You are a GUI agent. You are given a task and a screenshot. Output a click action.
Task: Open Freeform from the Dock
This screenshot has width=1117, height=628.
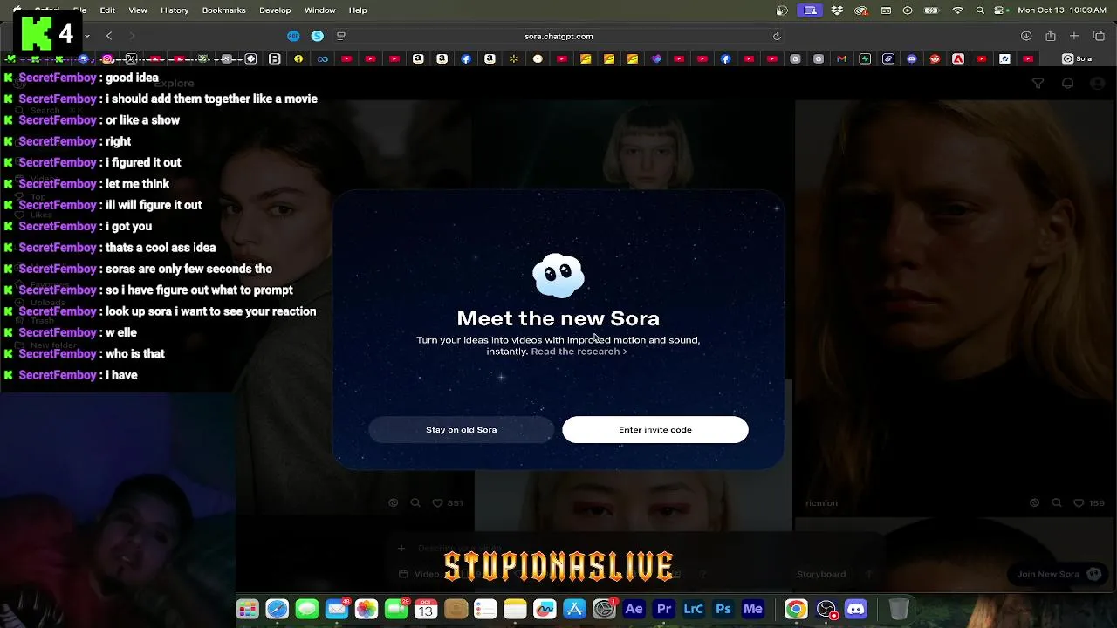pyautogui.click(x=545, y=609)
